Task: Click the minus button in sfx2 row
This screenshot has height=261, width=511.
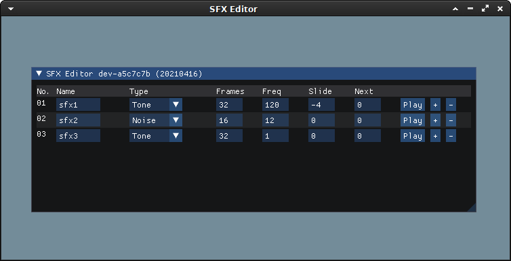Action: [451, 120]
